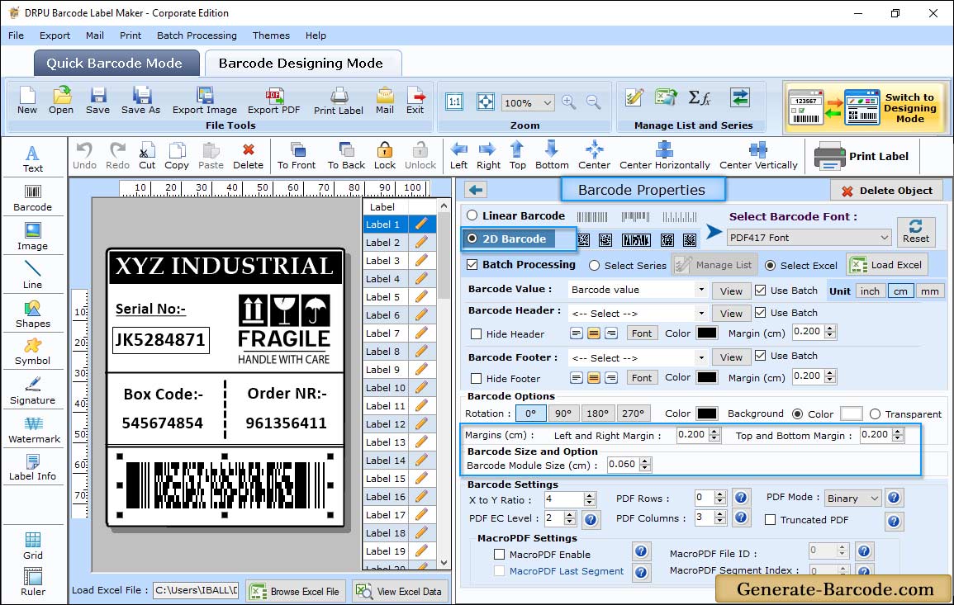Expand the Barcode Footer select dropdown
Viewport: 954px width, 605px height.
pos(701,357)
